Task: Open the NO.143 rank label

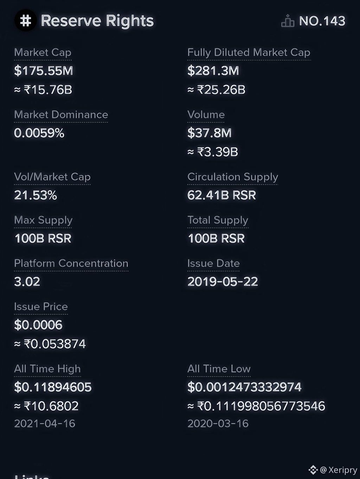Action: [322, 21]
